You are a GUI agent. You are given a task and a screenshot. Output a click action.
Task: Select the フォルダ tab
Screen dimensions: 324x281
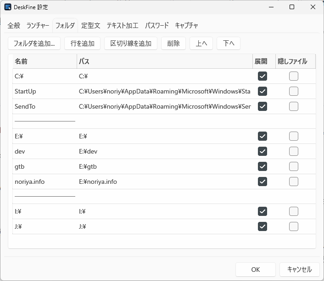point(65,26)
